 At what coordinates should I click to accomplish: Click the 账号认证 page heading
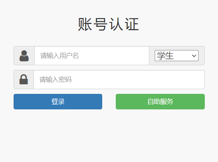pos(108,24)
